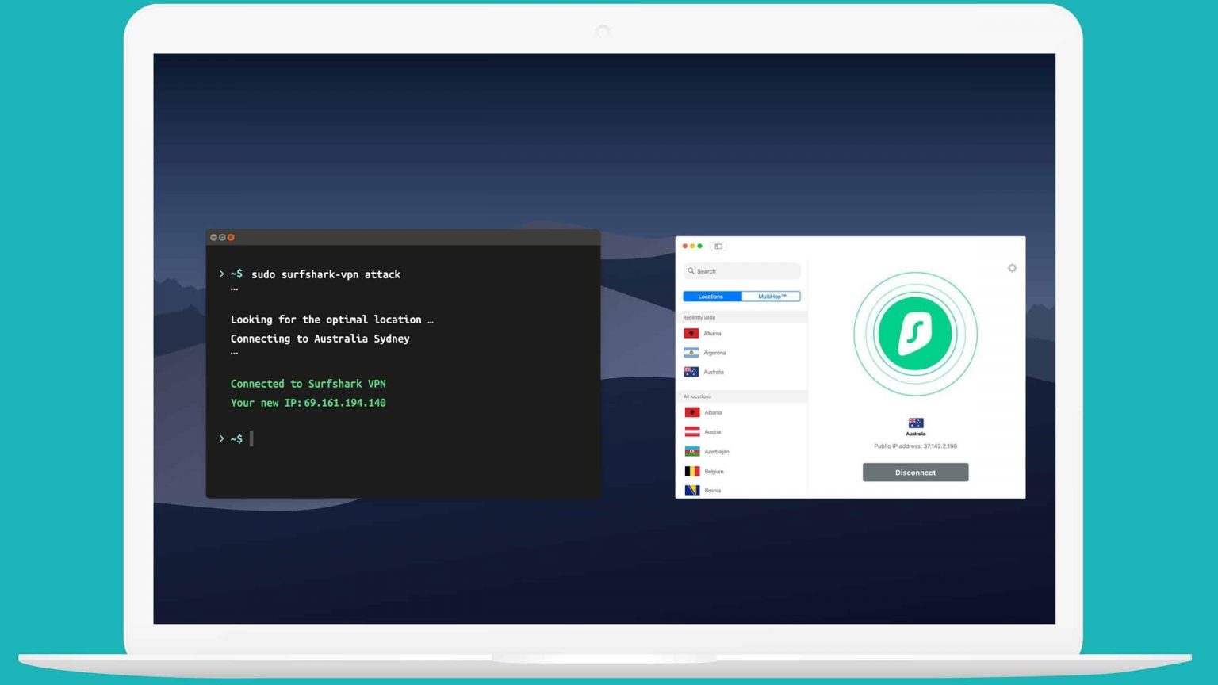Click 'Connected to Surfshark VPN' in terminal
Image resolution: width=1218 pixels, height=685 pixels.
pos(308,384)
